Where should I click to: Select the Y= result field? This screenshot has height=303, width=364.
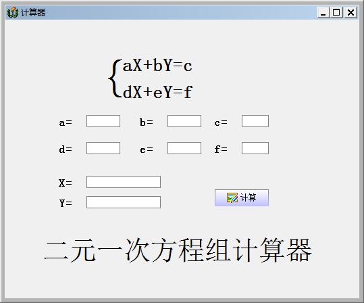coord(124,202)
